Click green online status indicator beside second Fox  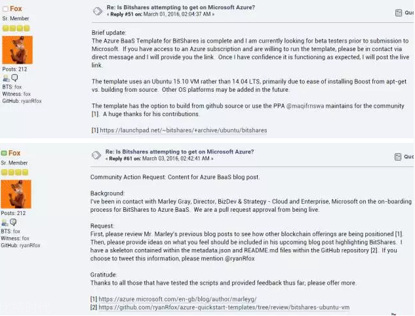pos(4,153)
